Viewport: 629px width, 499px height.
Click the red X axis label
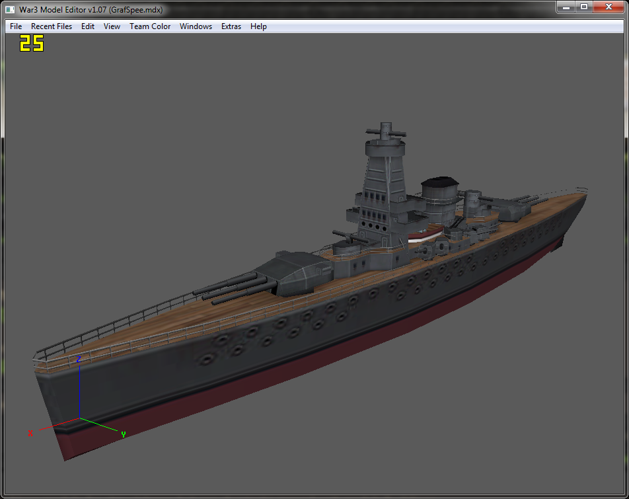pos(30,433)
